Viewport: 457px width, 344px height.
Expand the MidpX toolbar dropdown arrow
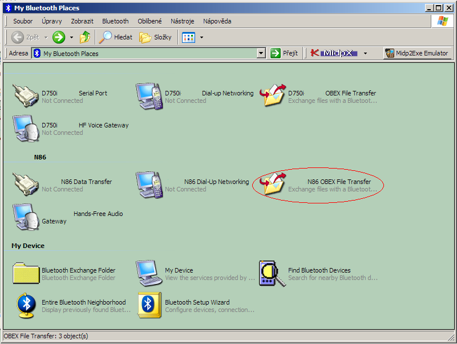(x=365, y=53)
